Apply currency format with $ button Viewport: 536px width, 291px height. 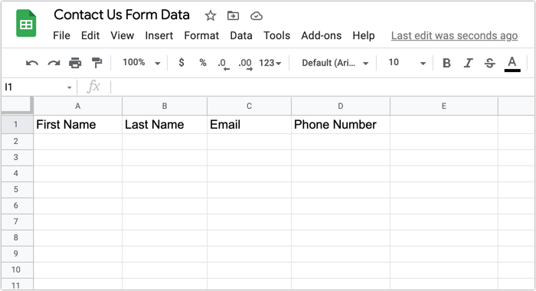click(181, 63)
